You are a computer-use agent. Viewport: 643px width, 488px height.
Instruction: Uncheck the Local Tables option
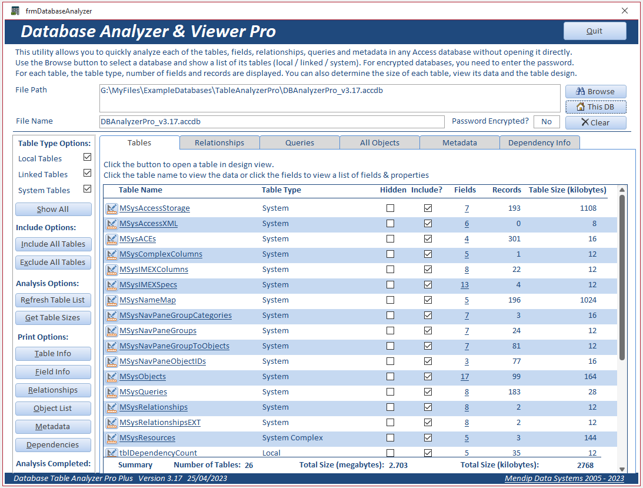(87, 157)
